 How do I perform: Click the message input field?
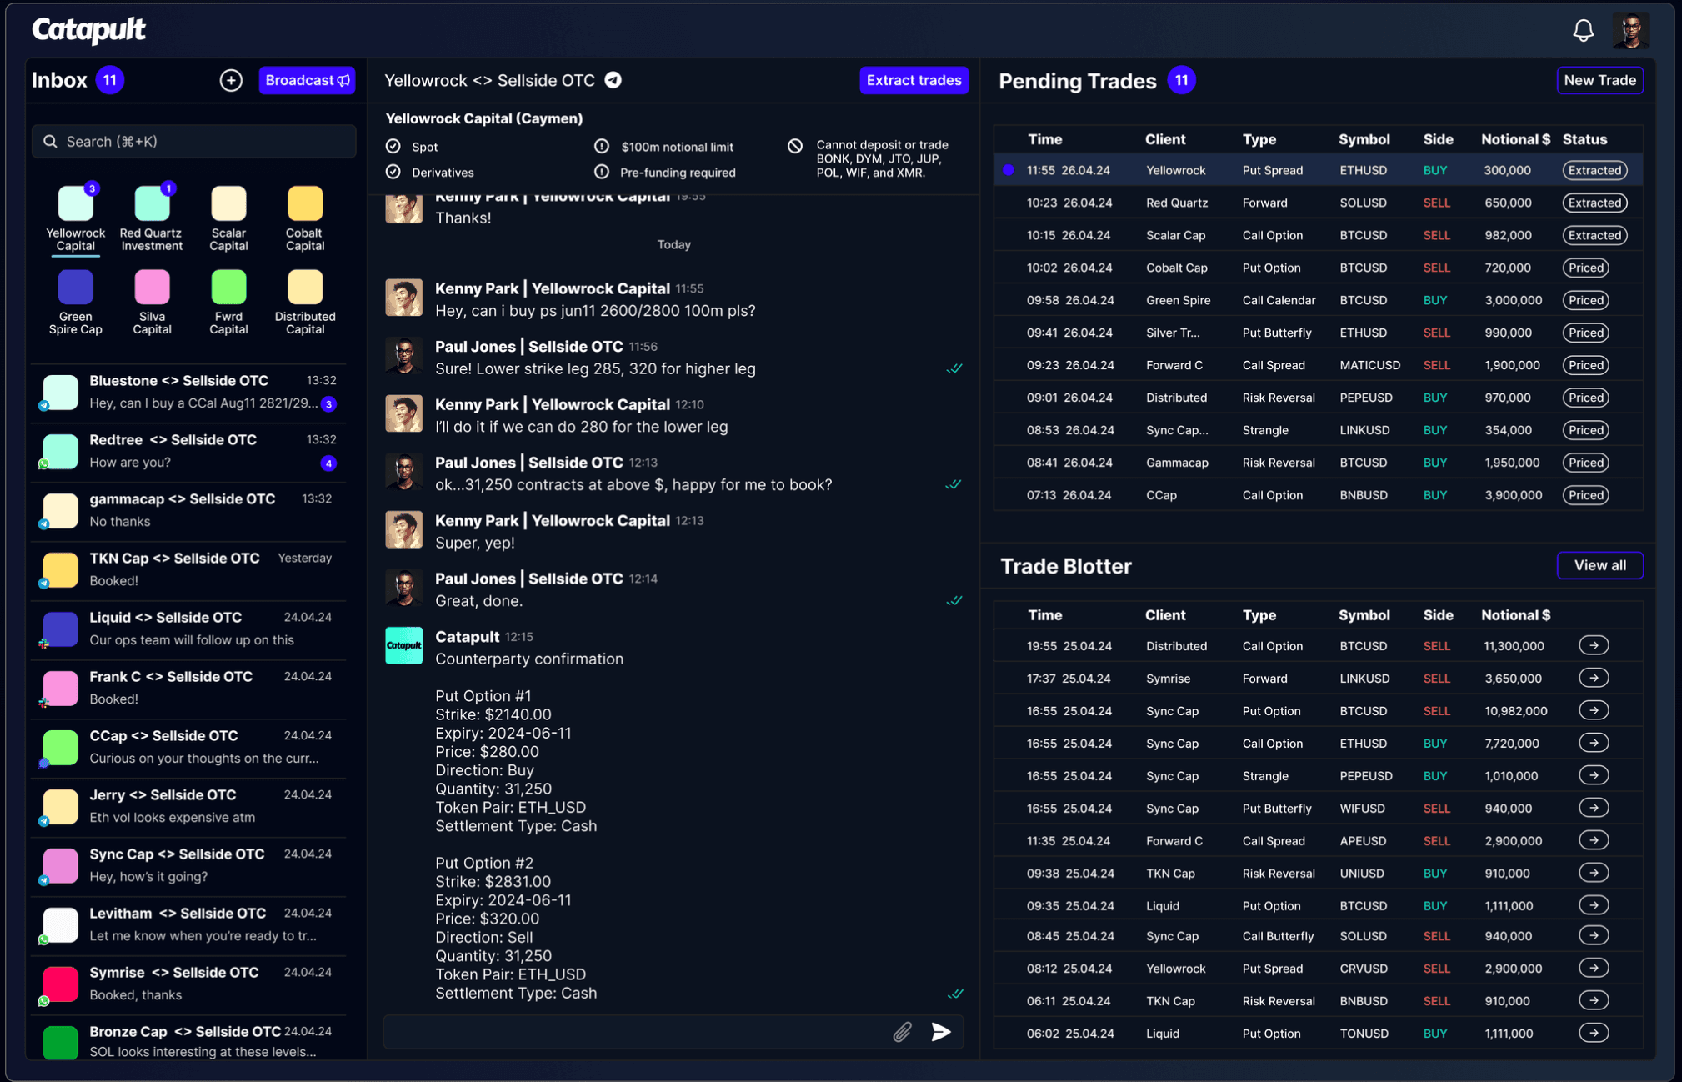click(633, 1032)
